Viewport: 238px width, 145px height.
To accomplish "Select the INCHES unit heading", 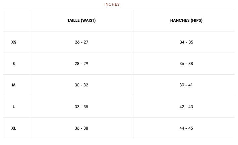I will tap(112, 4).
